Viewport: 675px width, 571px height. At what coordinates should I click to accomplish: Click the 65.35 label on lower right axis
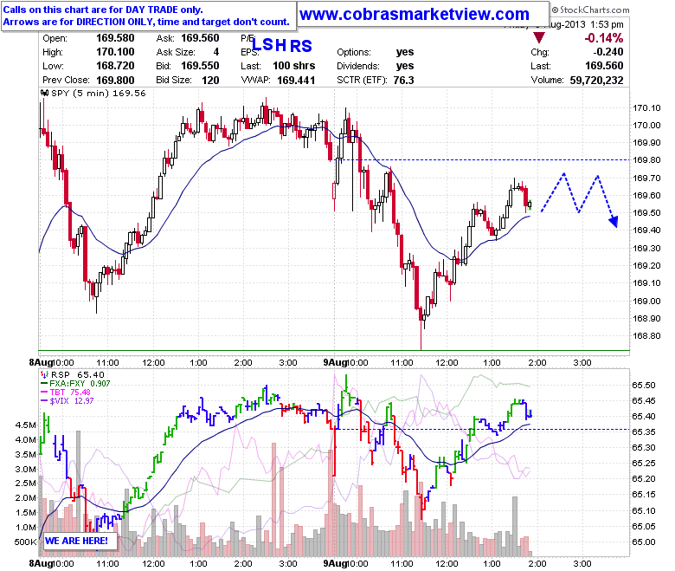644,431
